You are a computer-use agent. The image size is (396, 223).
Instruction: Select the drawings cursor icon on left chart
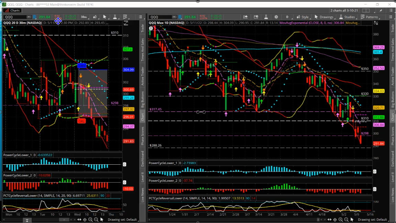pyautogui.click(x=104, y=17)
